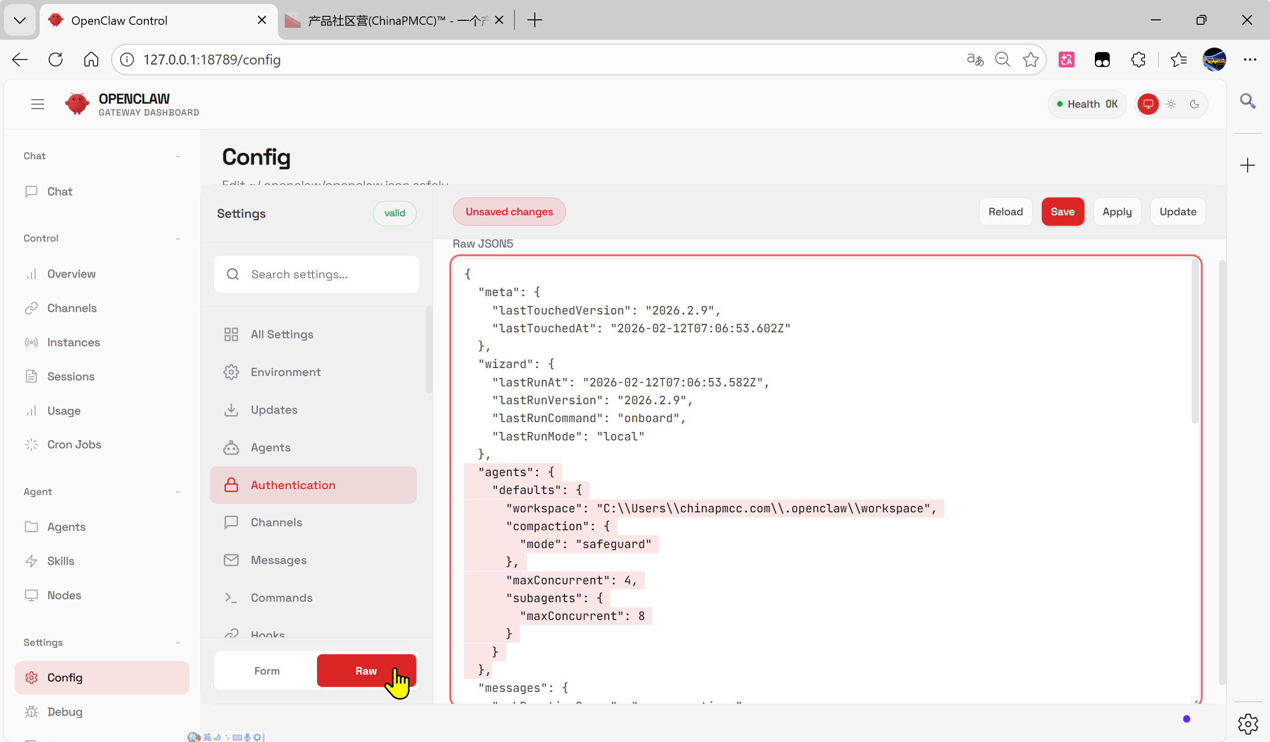1270x742 pixels.
Task: Select the Messages settings section
Action: (278, 559)
